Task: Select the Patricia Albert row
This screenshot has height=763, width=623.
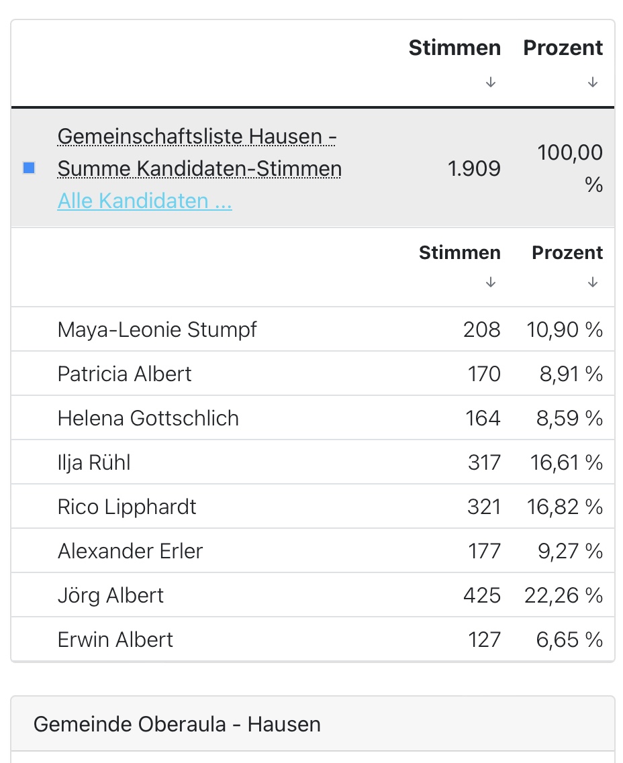Action: coord(125,374)
